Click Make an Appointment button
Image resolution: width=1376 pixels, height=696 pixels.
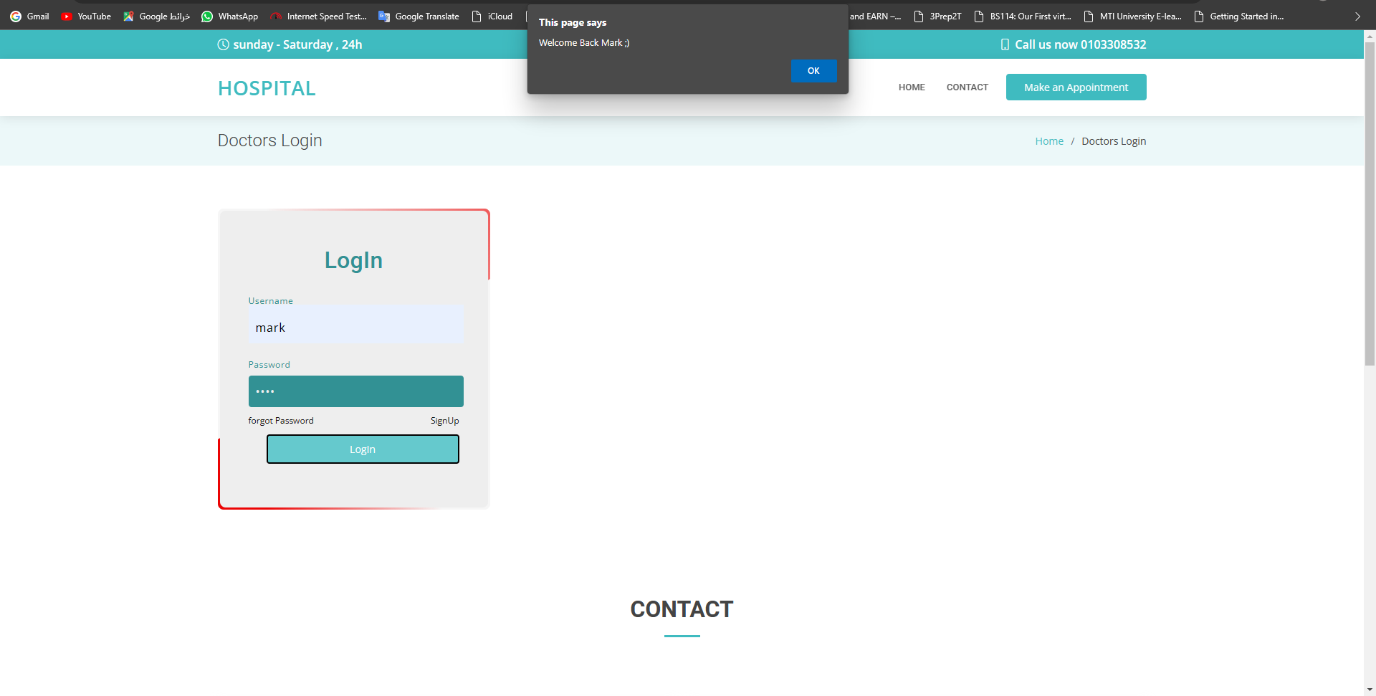[x=1076, y=87]
